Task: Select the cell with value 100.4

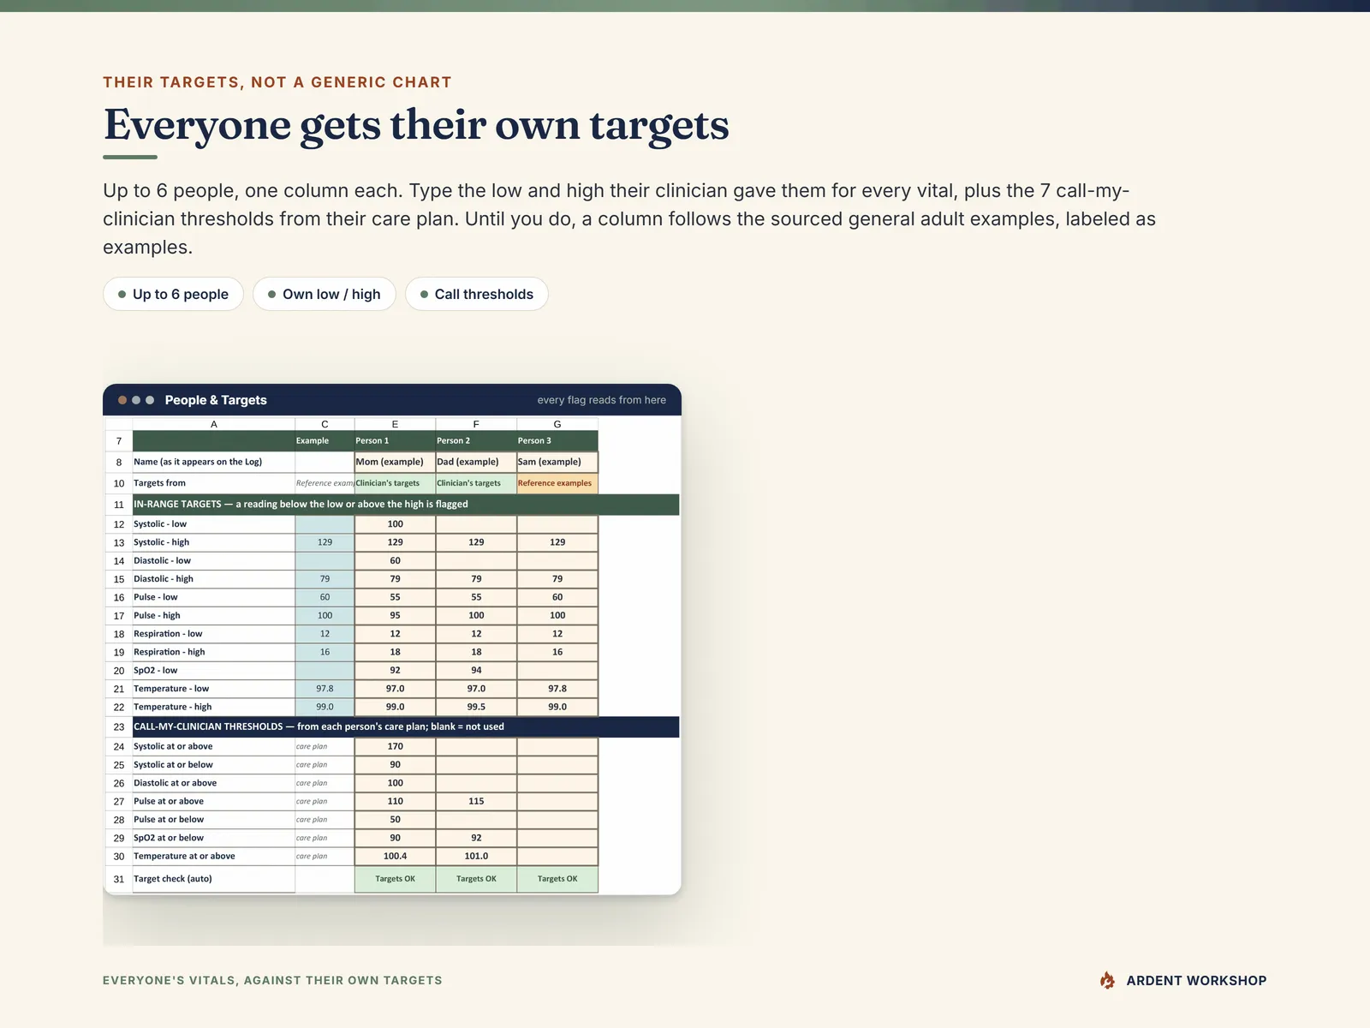Action: tap(395, 856)
